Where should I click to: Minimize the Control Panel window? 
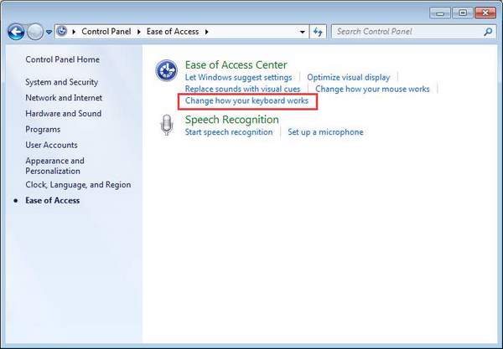pyautogui.click(x=440, y=13)
